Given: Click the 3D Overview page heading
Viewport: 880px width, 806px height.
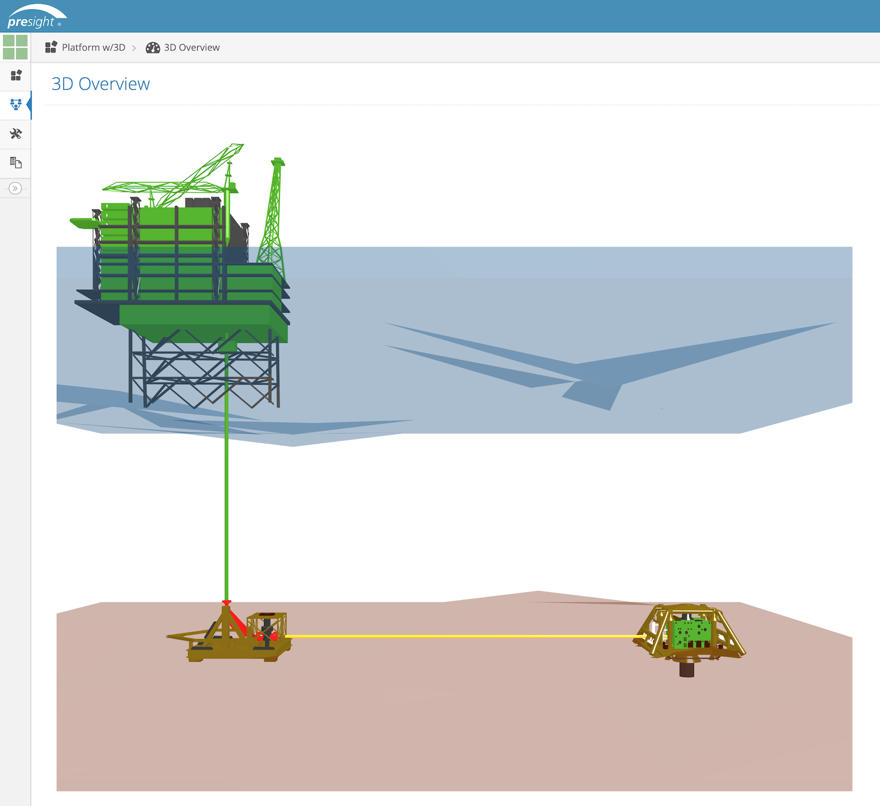Looking at the screenshot, I should coord(100,84).
